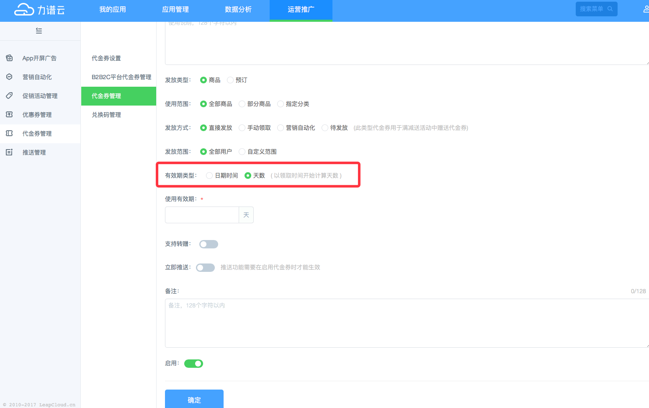Open 代金券设置 submenu item

118,58
